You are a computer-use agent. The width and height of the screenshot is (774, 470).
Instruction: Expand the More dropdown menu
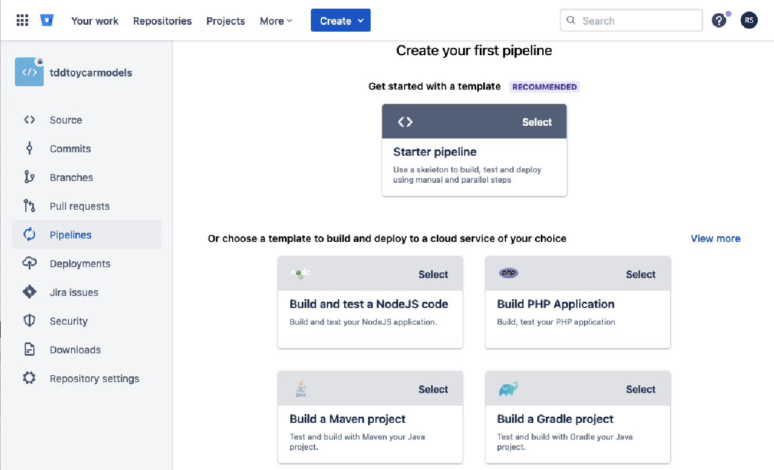tap(276, 21)
